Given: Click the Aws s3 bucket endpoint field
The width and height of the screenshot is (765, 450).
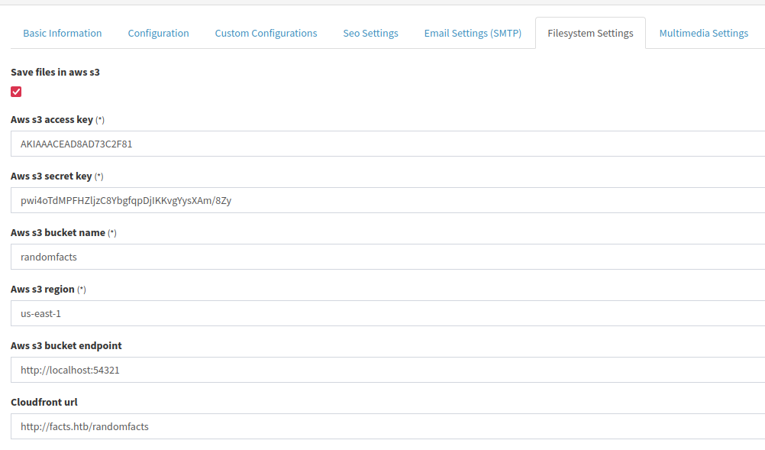Looking at the screenshot, I should pyautogui.click(x=388, y=370).
